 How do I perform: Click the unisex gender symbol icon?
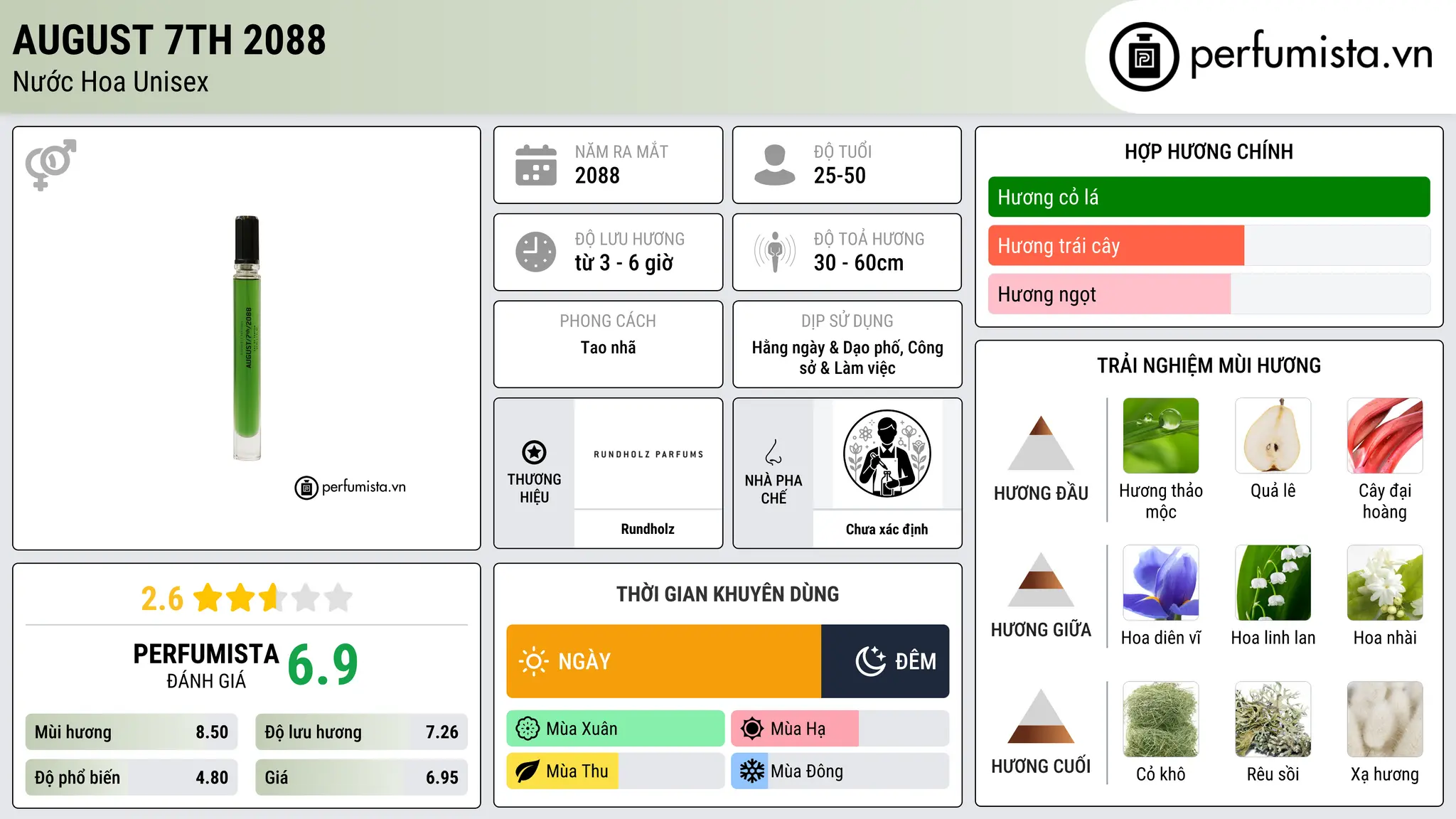pos(50,164)
